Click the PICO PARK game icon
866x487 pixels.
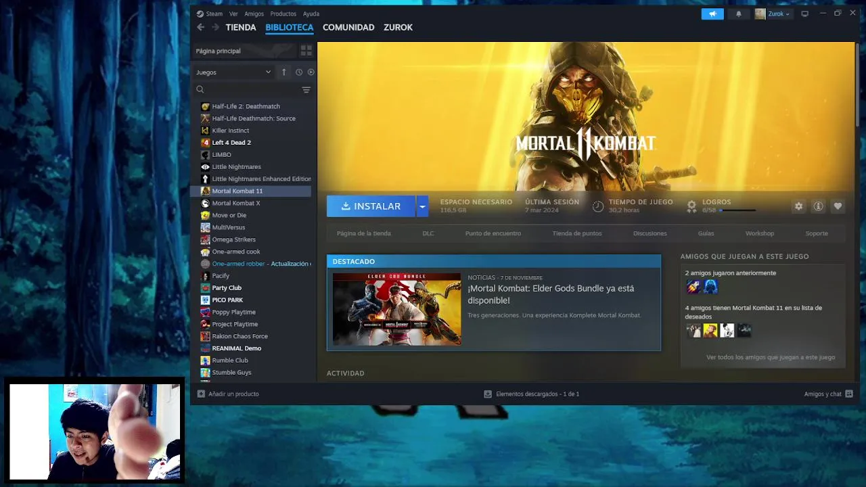tap(206, 300)
